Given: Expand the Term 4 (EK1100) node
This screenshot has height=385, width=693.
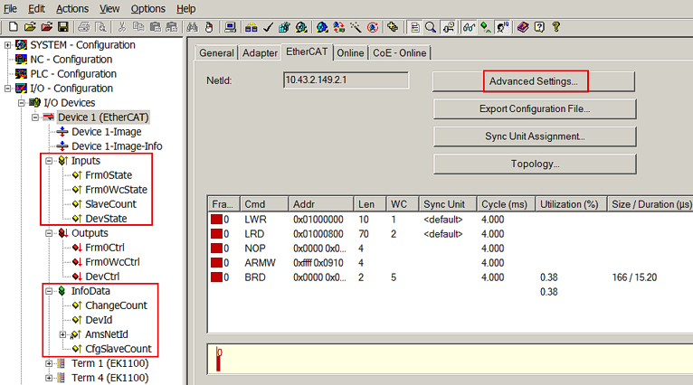Looking at the screenshot, I should pos(49,378).
